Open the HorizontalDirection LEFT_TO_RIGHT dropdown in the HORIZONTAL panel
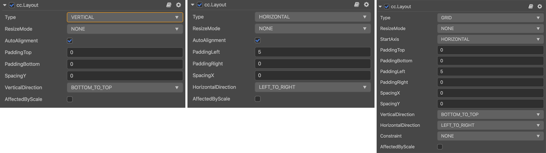 pyautogui.click(x=313, y=87)
